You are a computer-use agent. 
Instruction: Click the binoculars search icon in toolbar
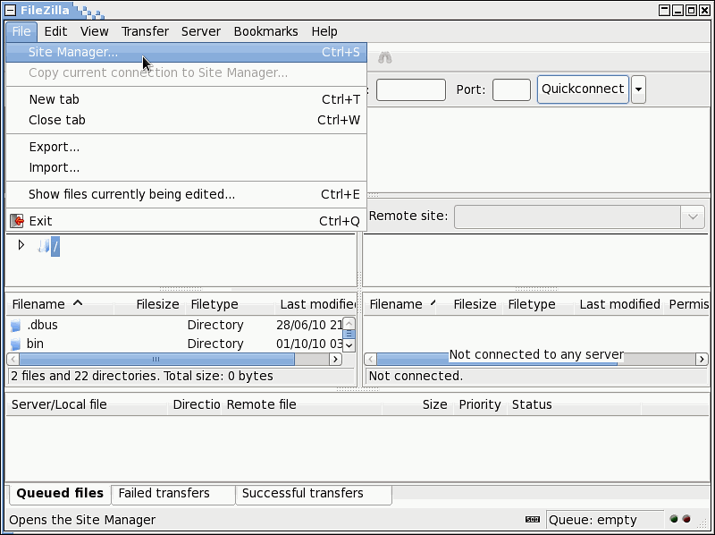pyautogui.click(x=385, y=57)
